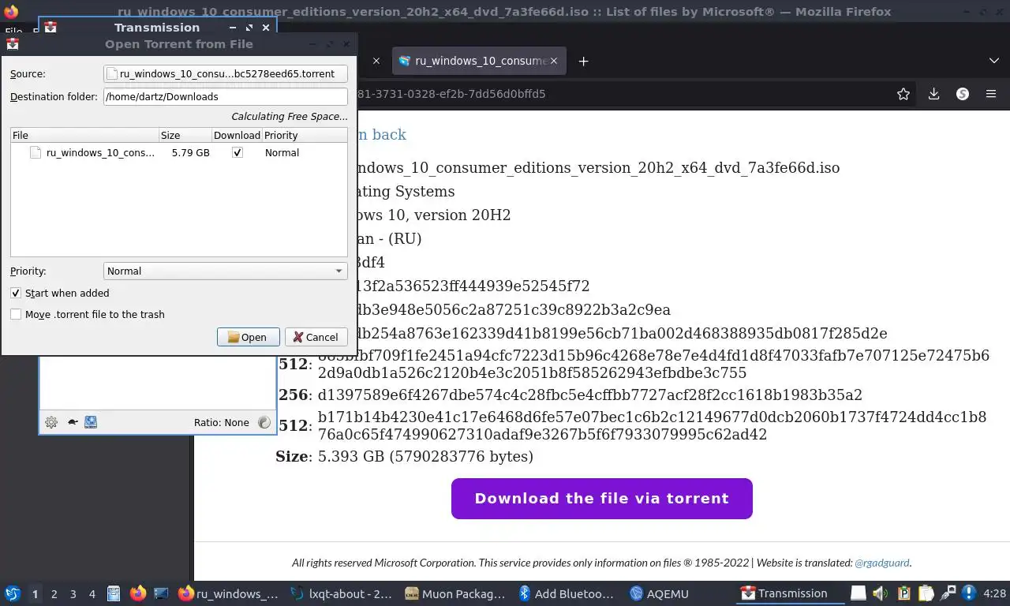This screenshot has height=606, width=1010.
Task: Click the blue exclamation update notifier icon
Action: 970,593
